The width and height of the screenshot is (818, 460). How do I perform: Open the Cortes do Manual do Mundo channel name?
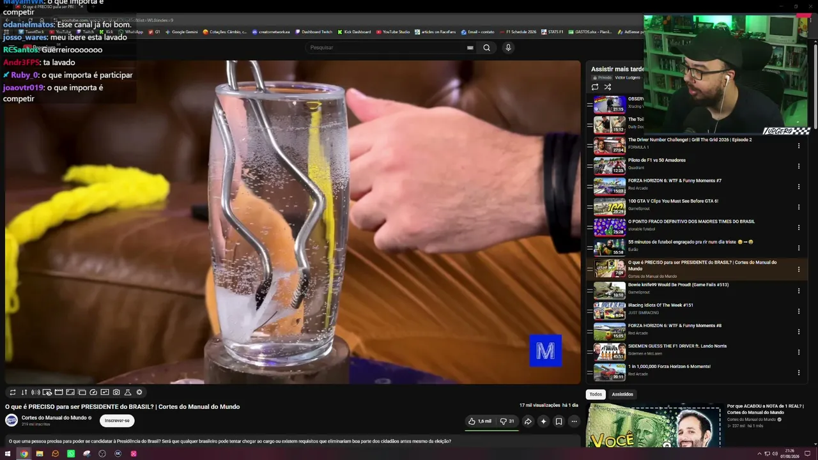(54, 418)
